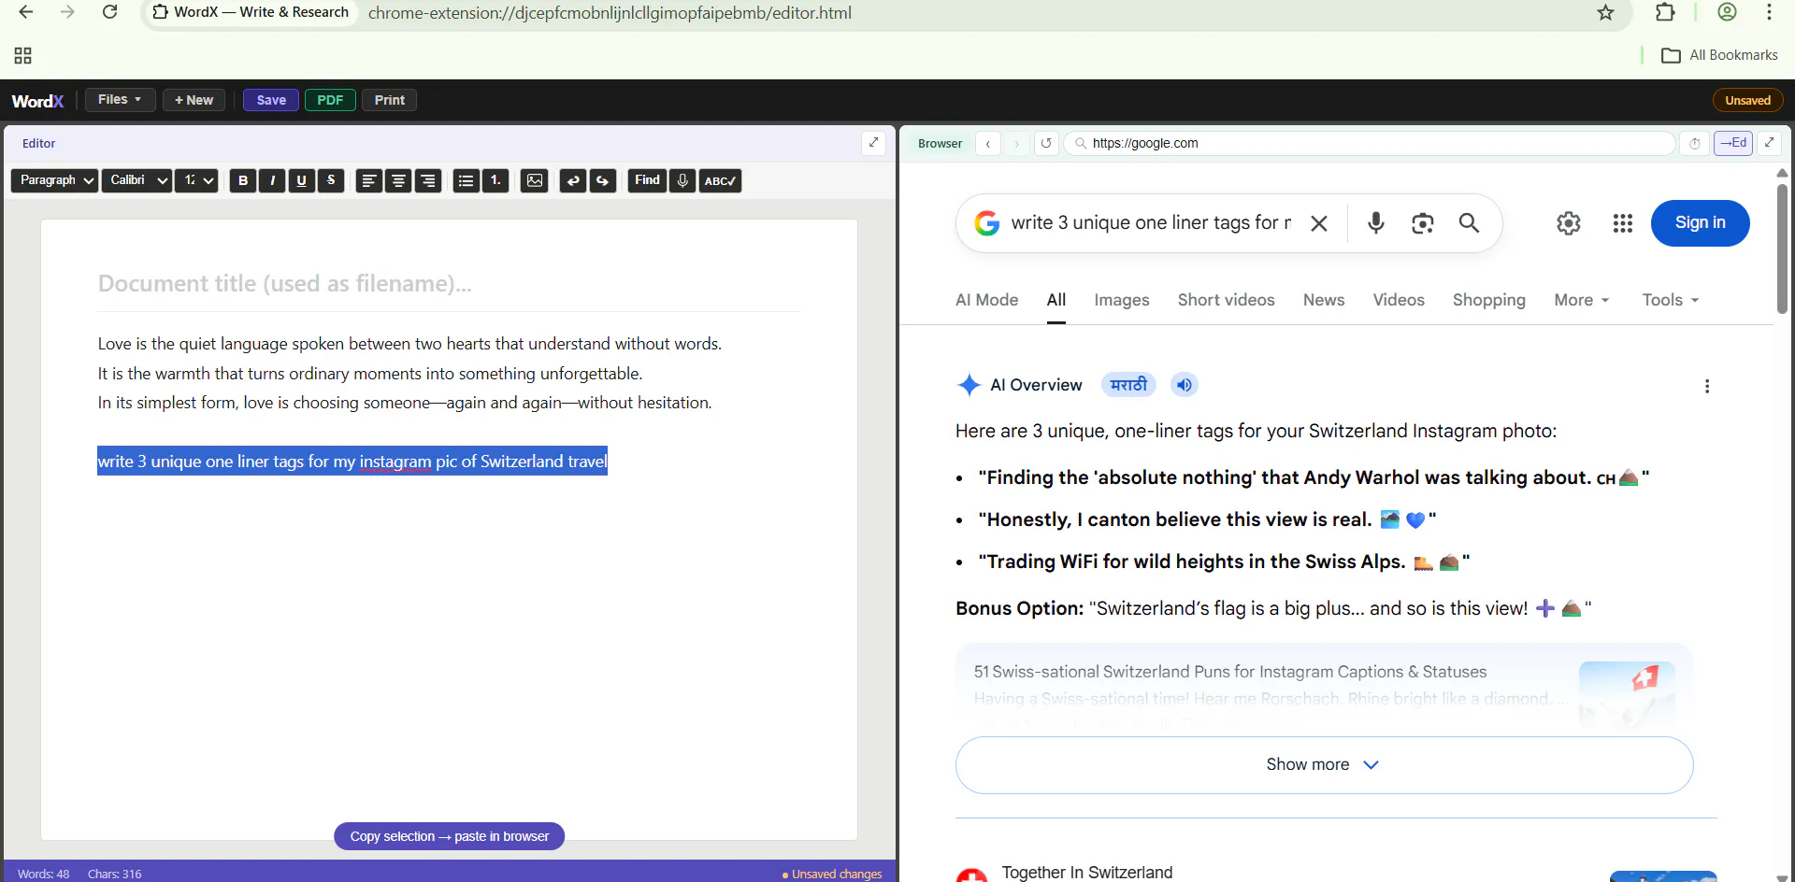Image resolution: width=1795 pixels, height=882 pixels.
Task: Print the document
Action: click(x=390, y=100)
